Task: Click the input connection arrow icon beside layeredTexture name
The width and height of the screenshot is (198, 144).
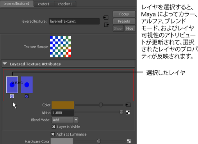Action: coord(106,18)
